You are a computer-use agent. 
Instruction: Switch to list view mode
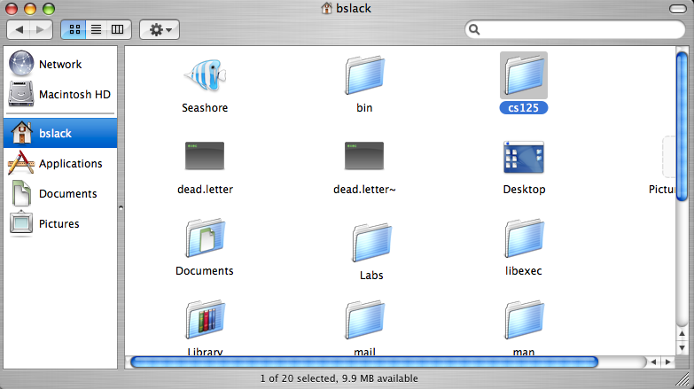click(96, 30)
